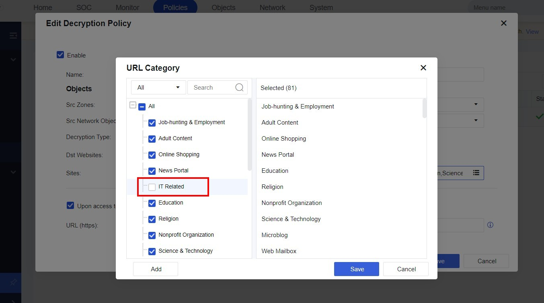Open the Src Network Objects dropdown arrow
544x303 pixels.
(476, 120)
